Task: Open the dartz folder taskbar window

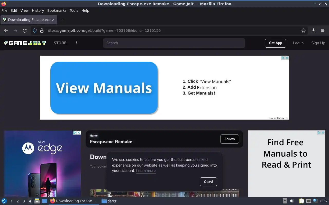Action: (109, 201)
